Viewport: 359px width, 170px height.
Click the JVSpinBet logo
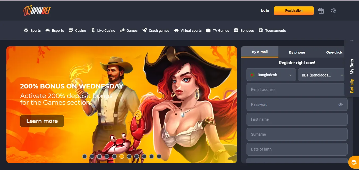[37, 11]
